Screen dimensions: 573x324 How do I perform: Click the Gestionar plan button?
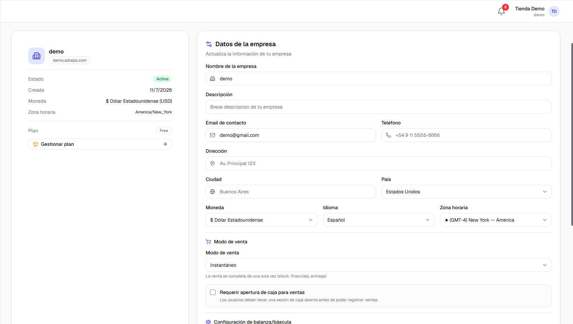click(100, 144)
